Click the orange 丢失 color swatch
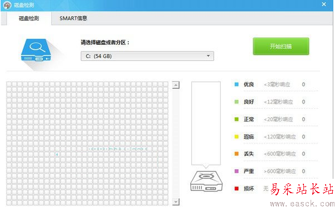 [236, 154]
